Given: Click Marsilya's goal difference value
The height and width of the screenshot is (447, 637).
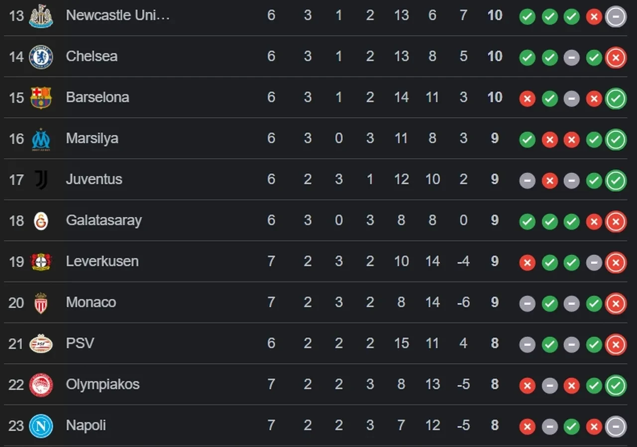Looking at the screenshot, I should coord(463,139).
